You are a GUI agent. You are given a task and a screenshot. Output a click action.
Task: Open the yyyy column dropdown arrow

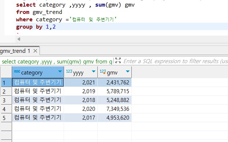[x=94, y=71]
